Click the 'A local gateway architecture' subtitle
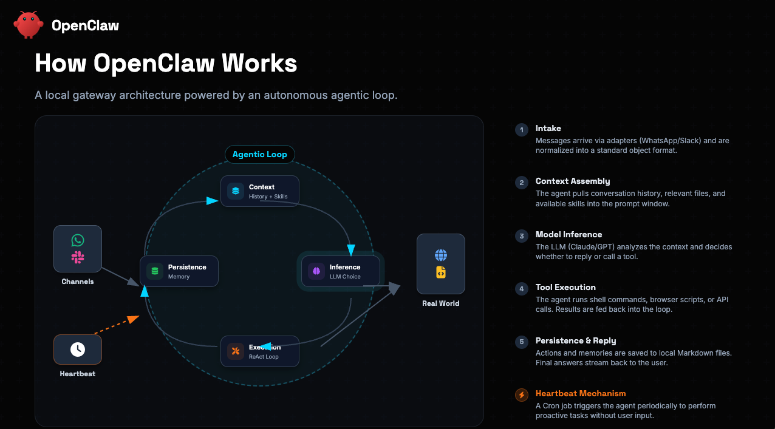Image resolution: width=775 pixels, height=429 pixels. [216, 95]
